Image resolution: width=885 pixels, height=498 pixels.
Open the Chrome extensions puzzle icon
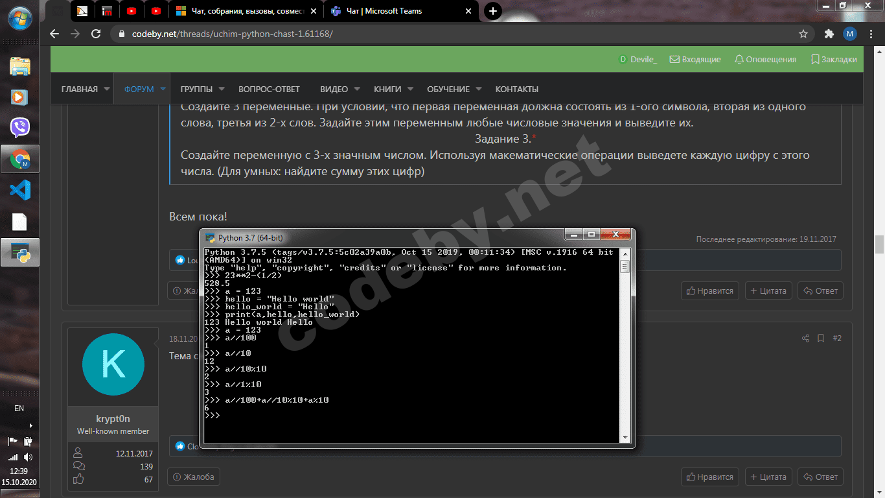(829, 34)
